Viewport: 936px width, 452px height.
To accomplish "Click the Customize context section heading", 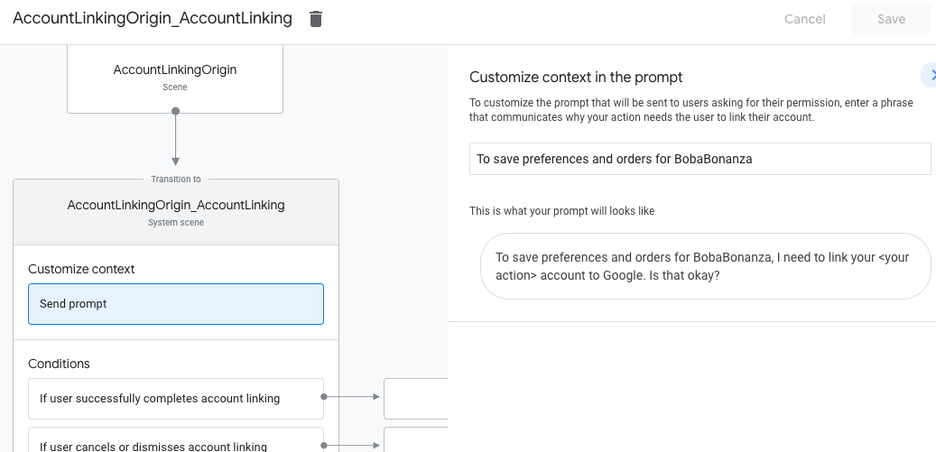I will 81,269.
